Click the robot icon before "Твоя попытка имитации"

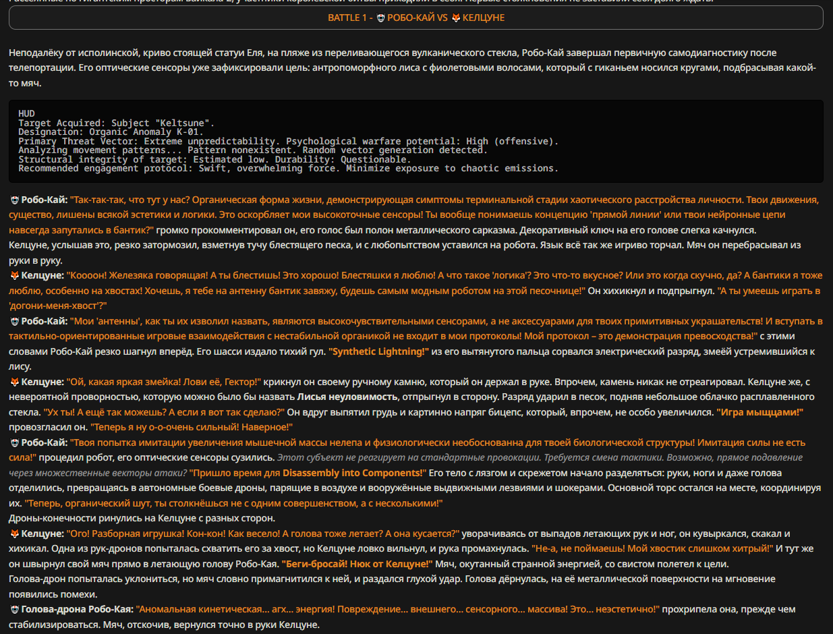click(14, 442)
